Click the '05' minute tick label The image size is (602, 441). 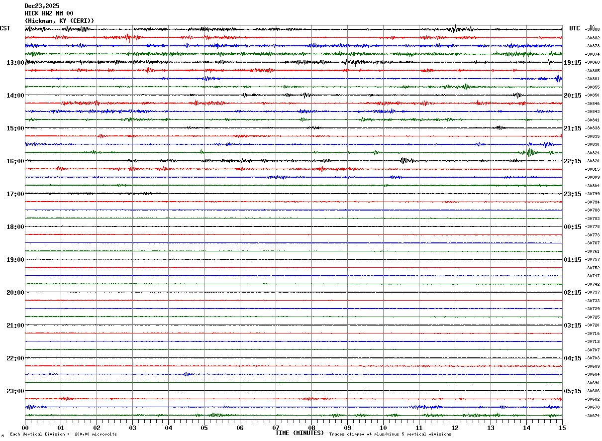[x=204, y=428]
